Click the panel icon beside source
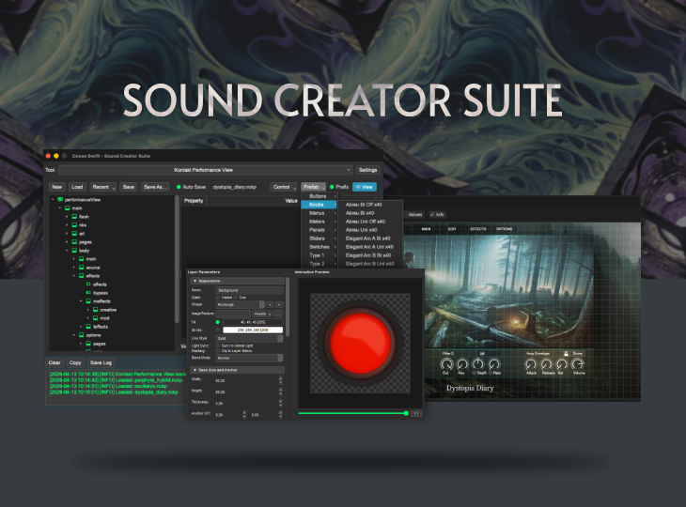The height and width of the screenshot is (507, 686). pyautogui.click(x=82, y=268)
